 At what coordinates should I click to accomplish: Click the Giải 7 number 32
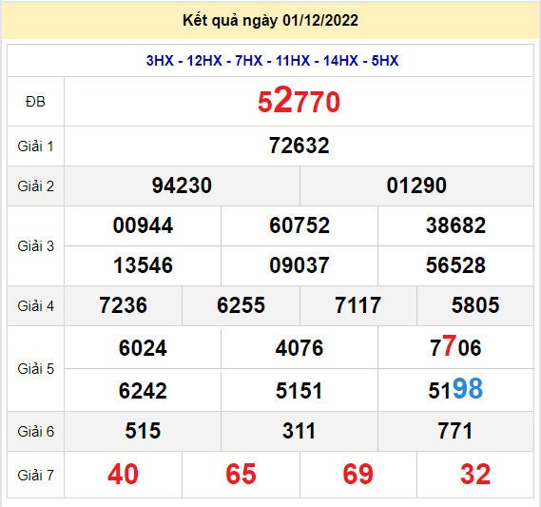[x=475, y=475]
